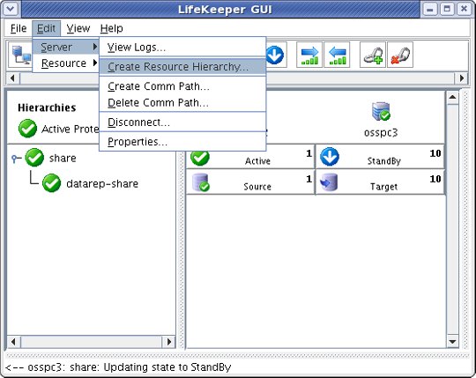Open the File menu
This screenshot has width=476, height=378.
[19, 28]
